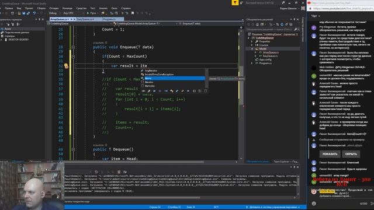Select Azure node in Server Explorer
Screen dimensions: 374x210
click(x=8, y=29)
